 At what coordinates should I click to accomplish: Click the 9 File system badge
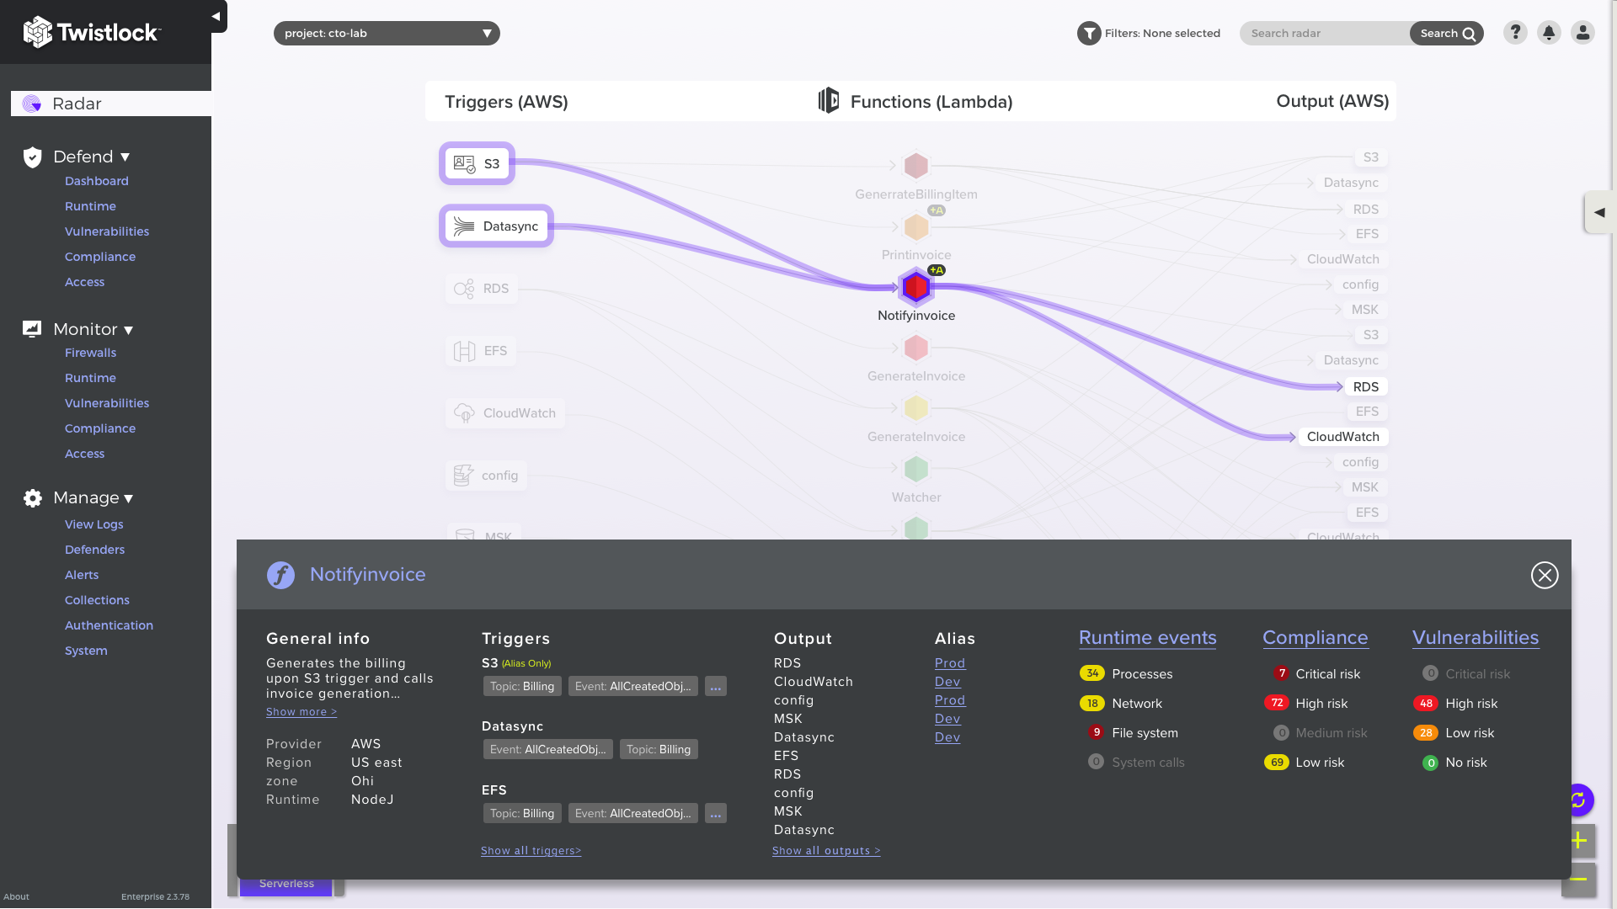[1097, 732]
